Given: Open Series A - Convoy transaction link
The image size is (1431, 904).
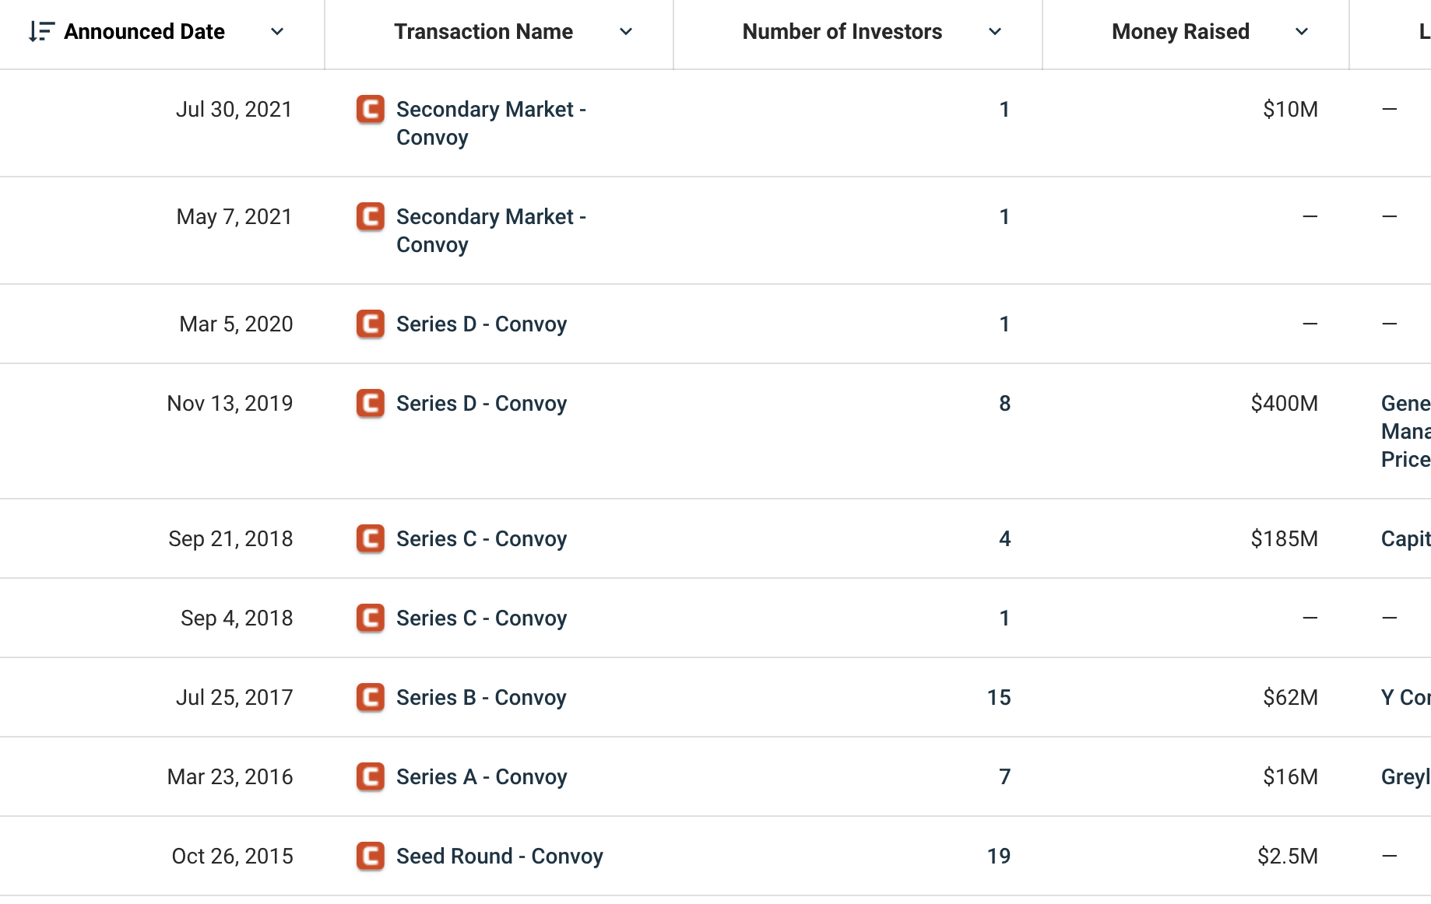Looking at the screenshot, I should [x=481, y=777].
